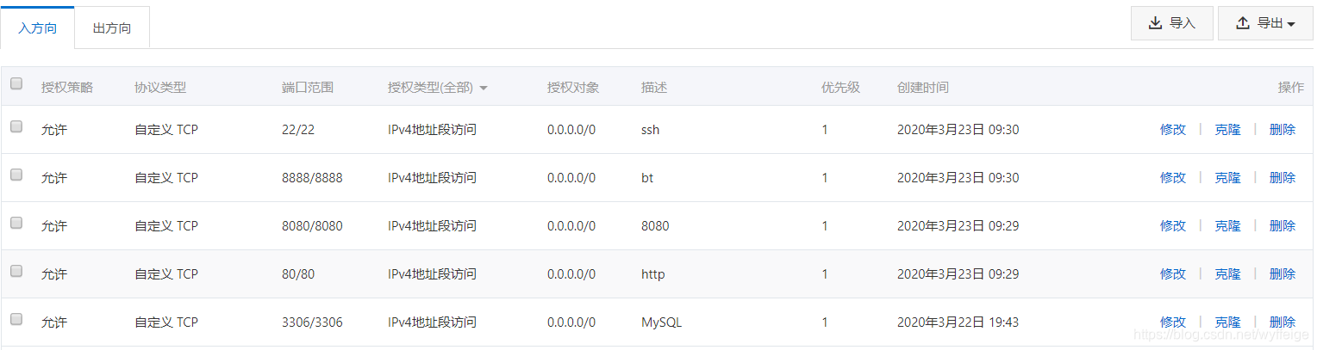
Task: Click the 操作 column header
Action: point(1291,88)
